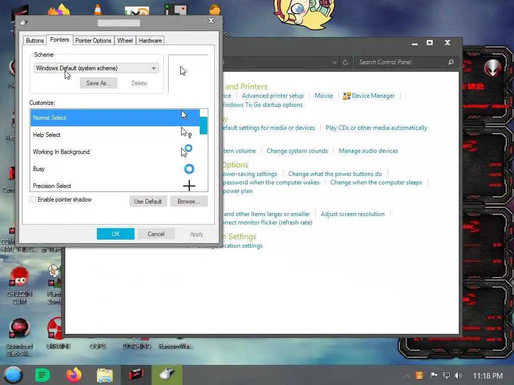Viewport: 514px width, 385px height.
Task: Open Play CDs or other media automatically
Action: pos(376,128)
